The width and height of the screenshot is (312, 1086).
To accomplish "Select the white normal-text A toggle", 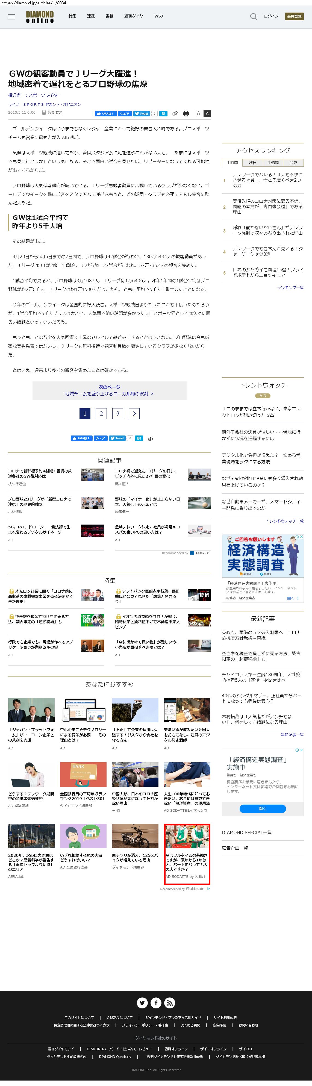I will click(x=198, y=113).
